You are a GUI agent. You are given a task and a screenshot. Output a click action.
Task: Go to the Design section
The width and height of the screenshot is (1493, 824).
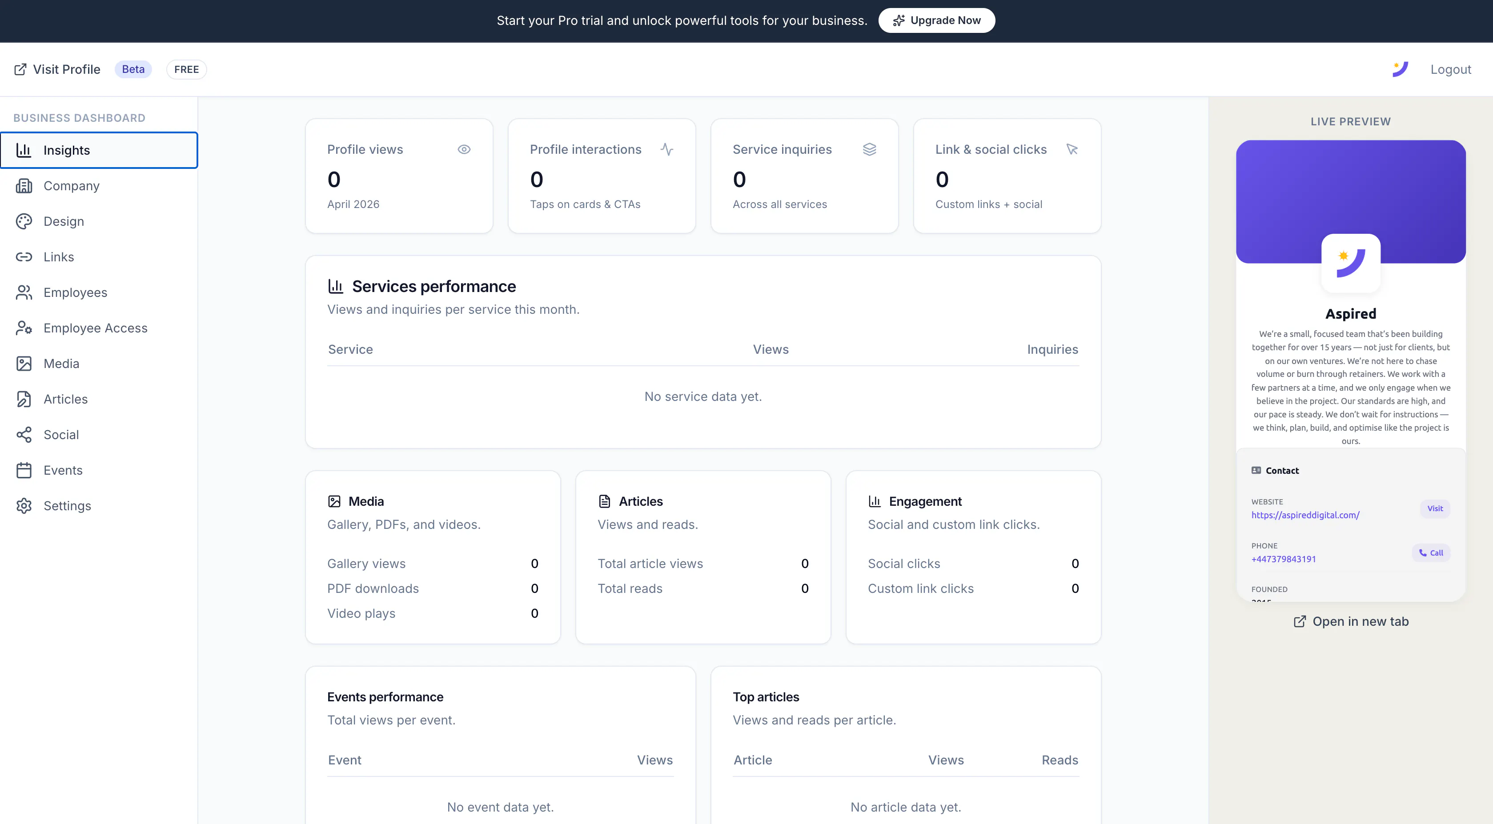(99, 221)
